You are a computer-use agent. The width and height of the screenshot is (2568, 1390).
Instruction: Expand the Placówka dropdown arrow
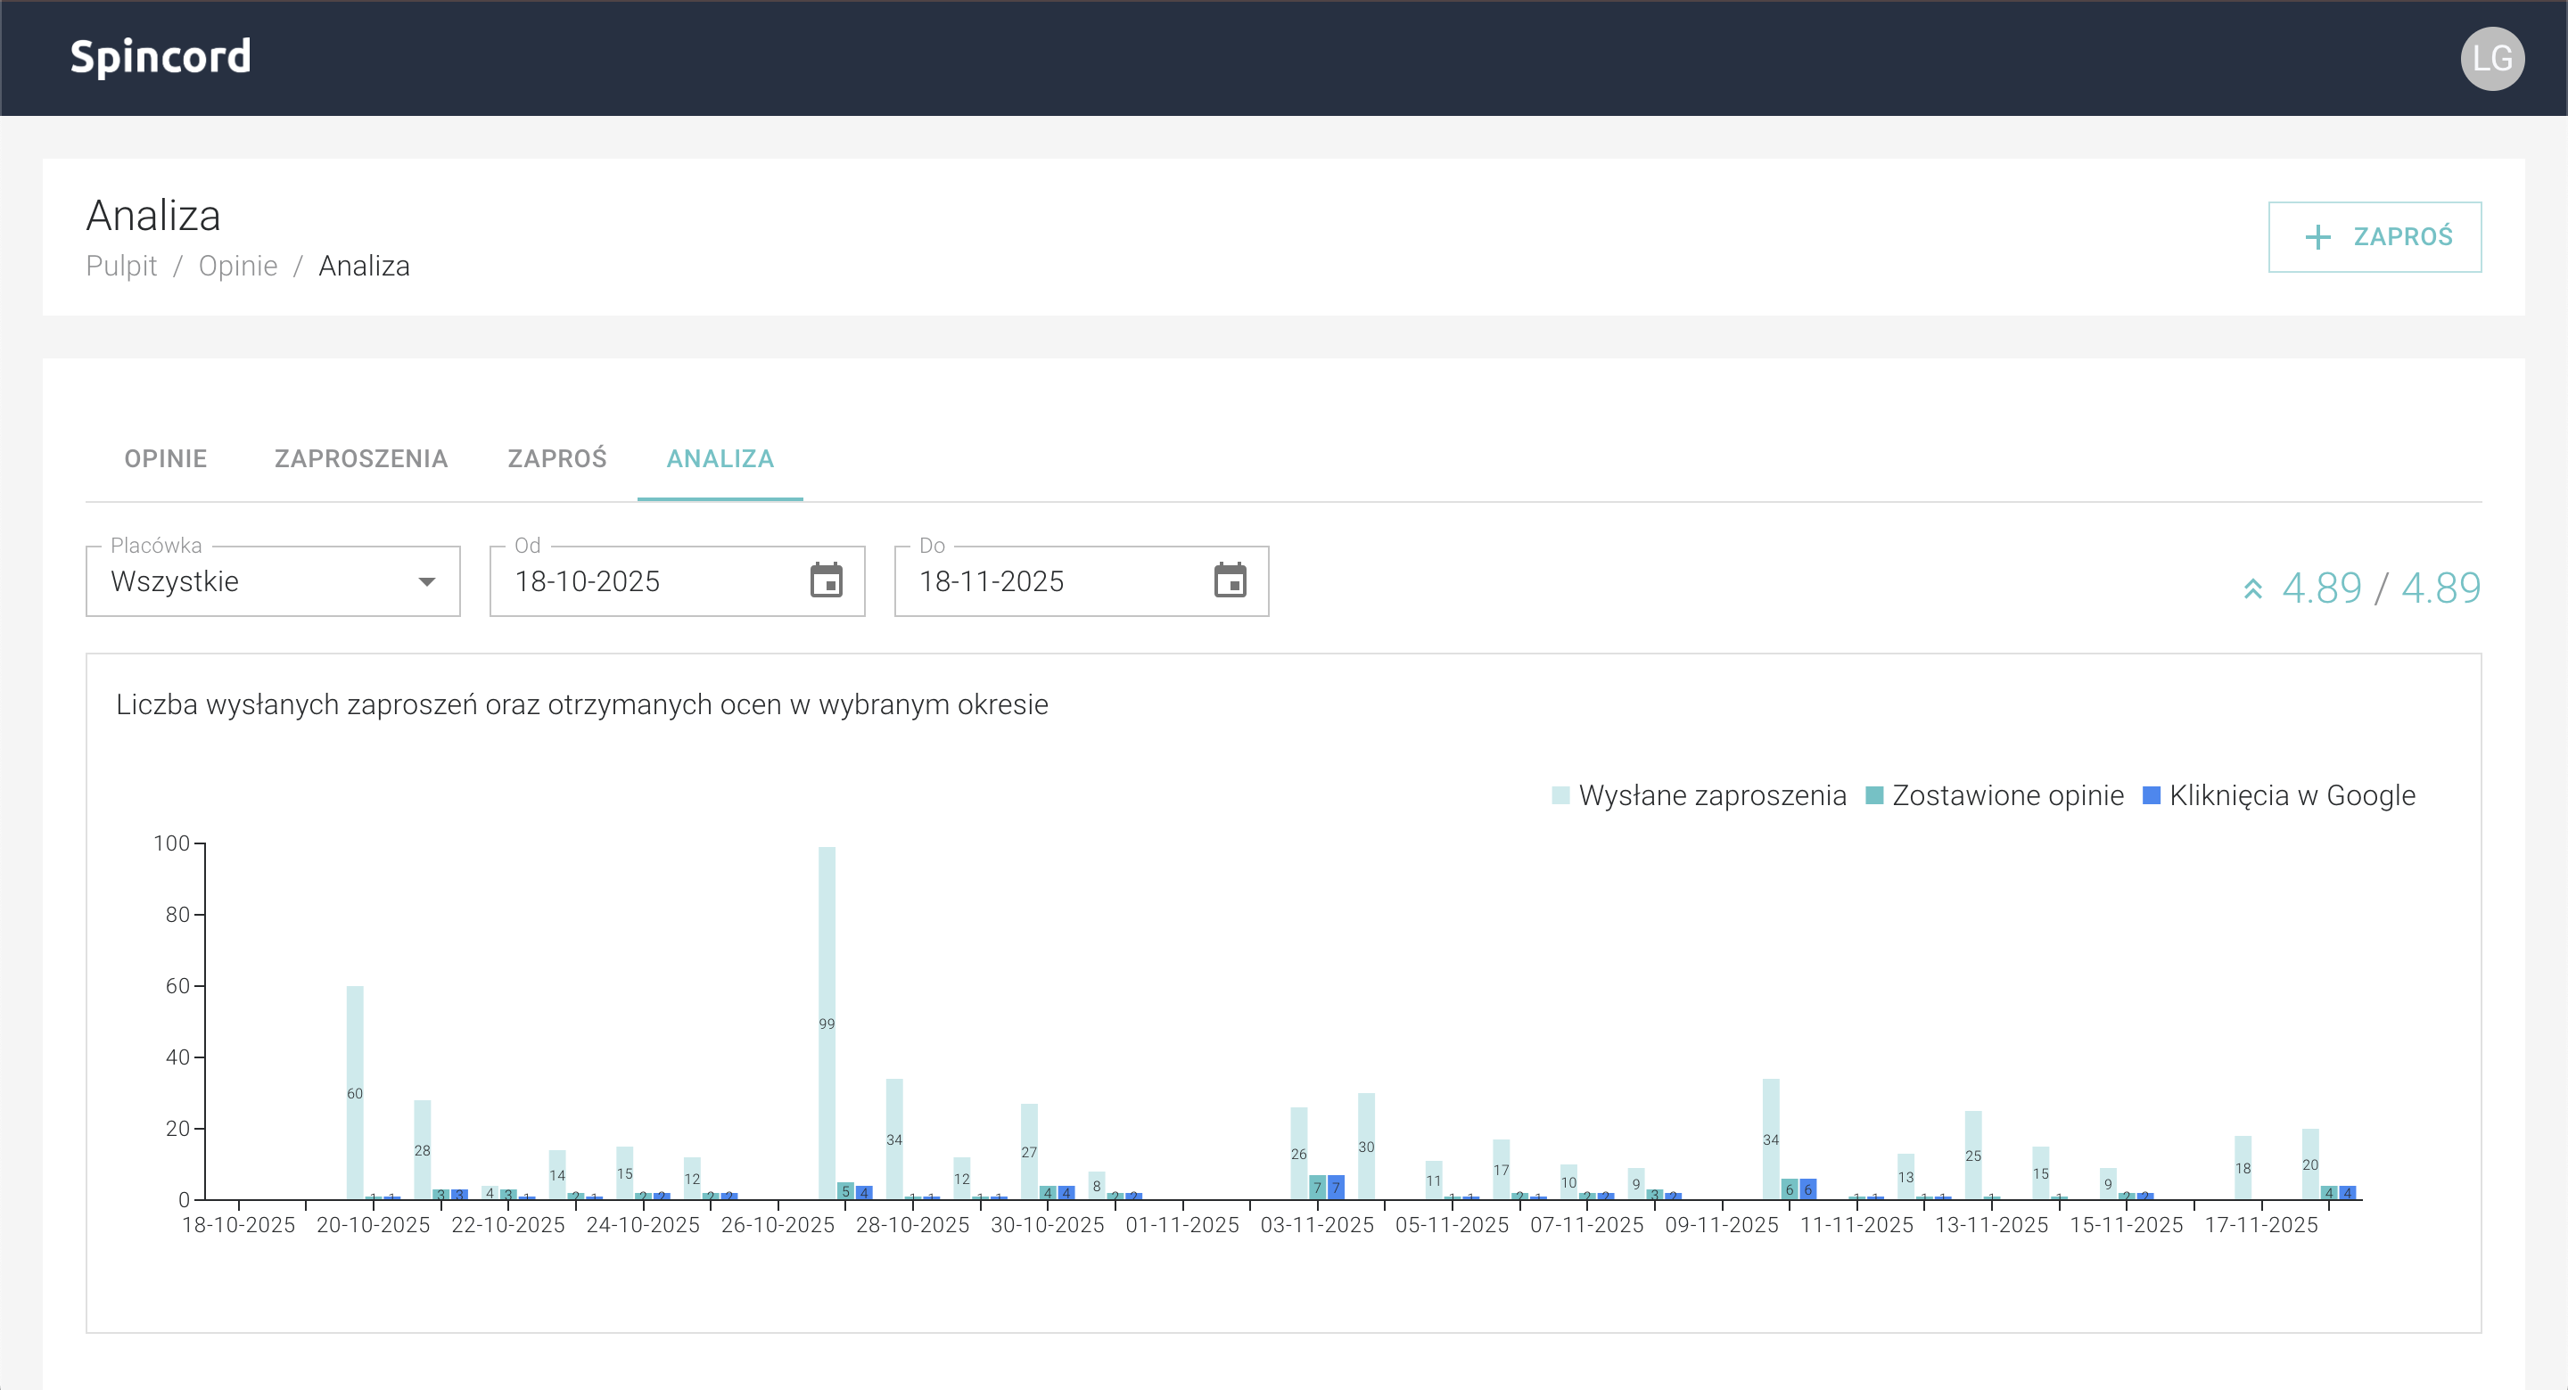(x=427, y=581)
